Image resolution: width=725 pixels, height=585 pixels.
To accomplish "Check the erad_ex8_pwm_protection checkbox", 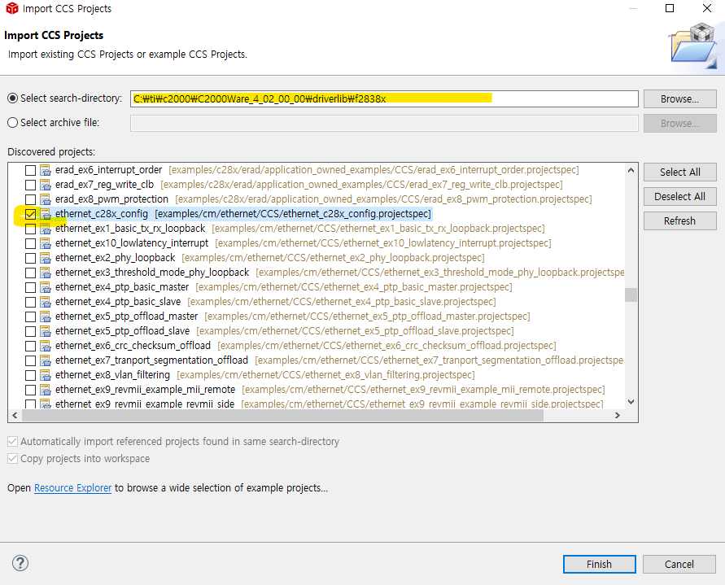I will point(31,199).
